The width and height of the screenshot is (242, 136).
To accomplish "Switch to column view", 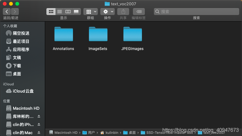I will (x=68, y=12).
